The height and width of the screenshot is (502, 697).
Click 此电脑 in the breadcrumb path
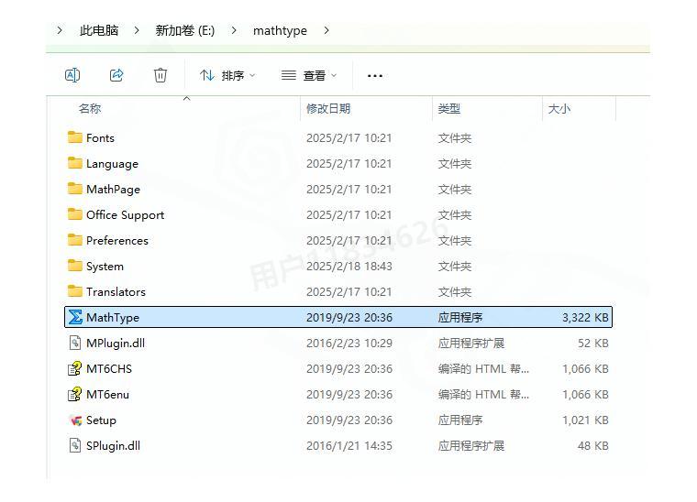pyautogui.click(x=99, y=30)
